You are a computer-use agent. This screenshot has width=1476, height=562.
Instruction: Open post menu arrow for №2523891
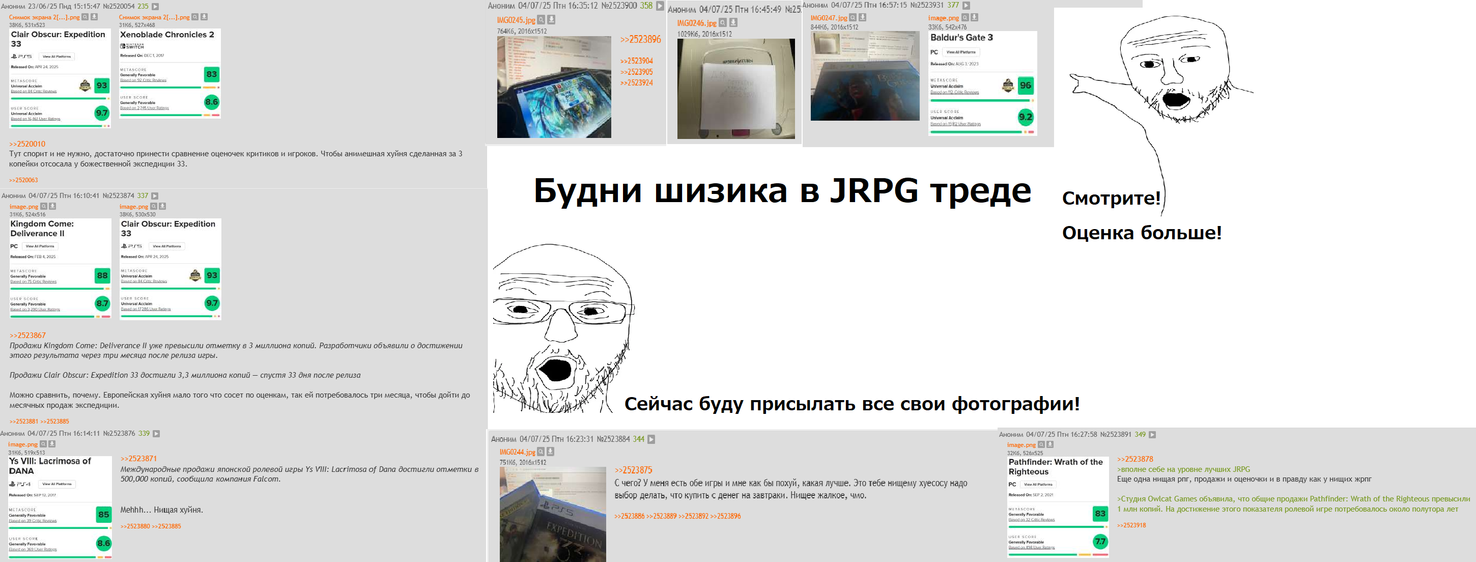(1152, 435)
